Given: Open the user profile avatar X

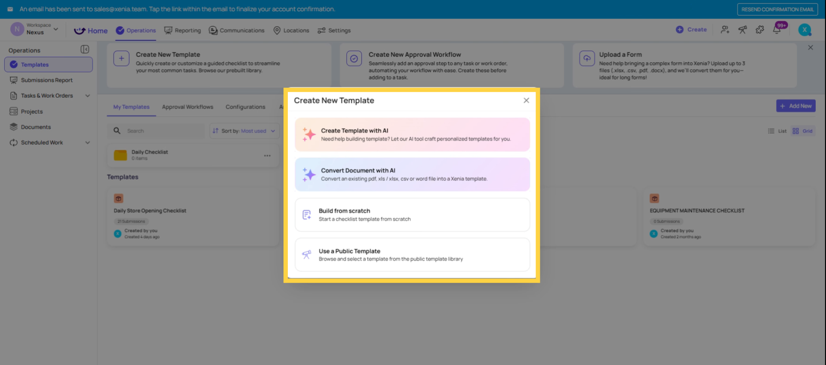Looking at the screenshot, I should tap(804, 29).
